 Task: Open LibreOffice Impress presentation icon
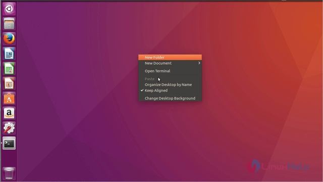pyautogui.click(x=9, y=83)
